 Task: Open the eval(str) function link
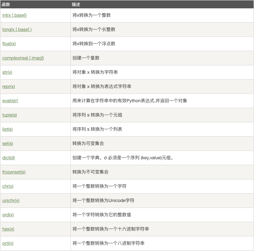10,101
